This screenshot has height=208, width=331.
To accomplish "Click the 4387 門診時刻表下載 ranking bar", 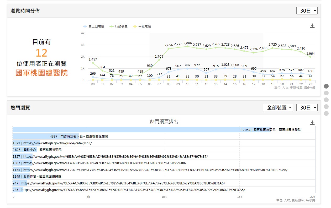I will click(x=46, y=136).
